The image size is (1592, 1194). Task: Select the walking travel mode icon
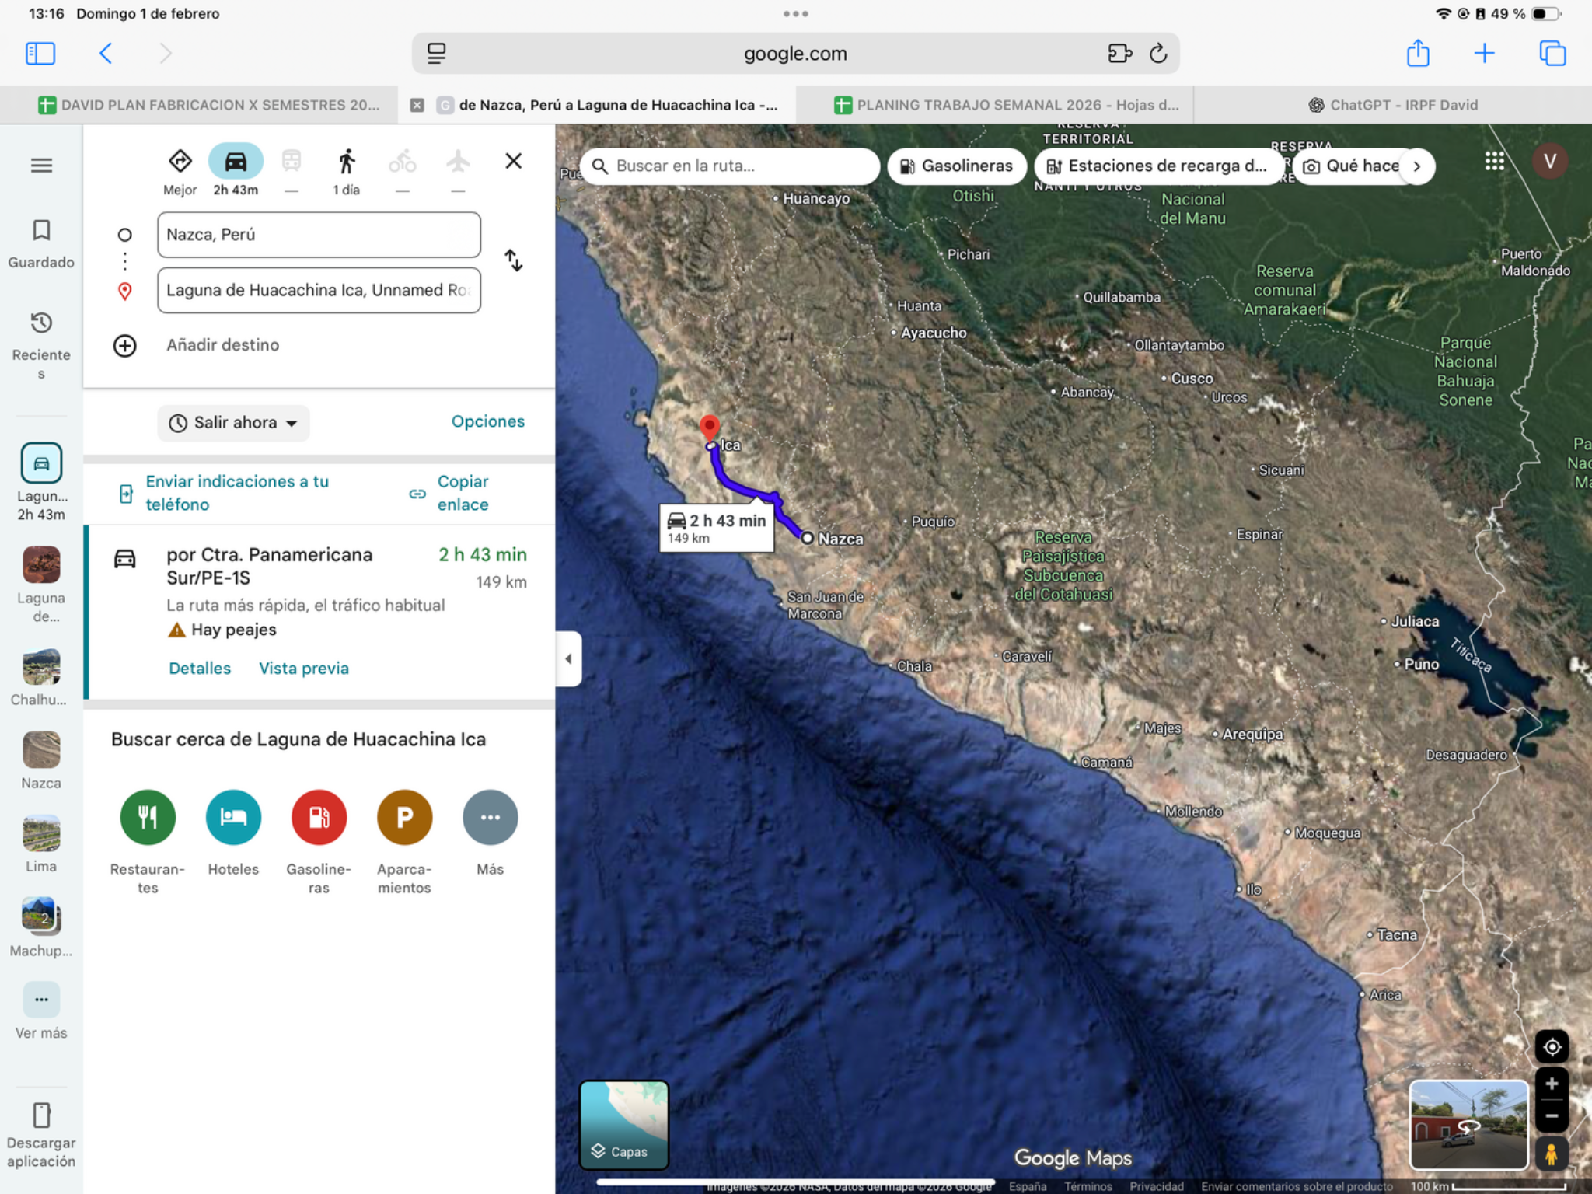coord(347,162)
